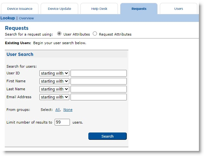This screenshot has width=204, height=156.
Task: Expand the Email Address match-type dropdown
Action: pyautogui.click(x=54, y=97)
